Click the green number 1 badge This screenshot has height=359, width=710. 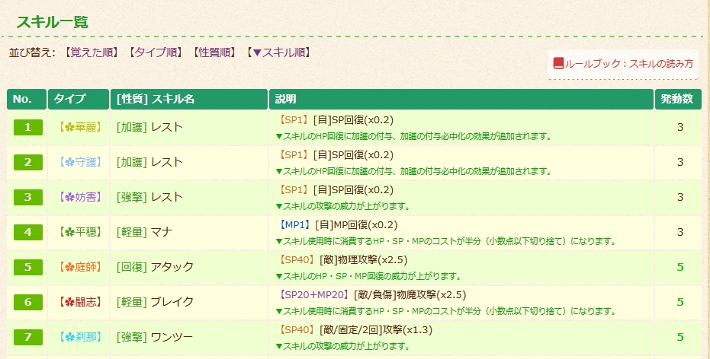27,127
